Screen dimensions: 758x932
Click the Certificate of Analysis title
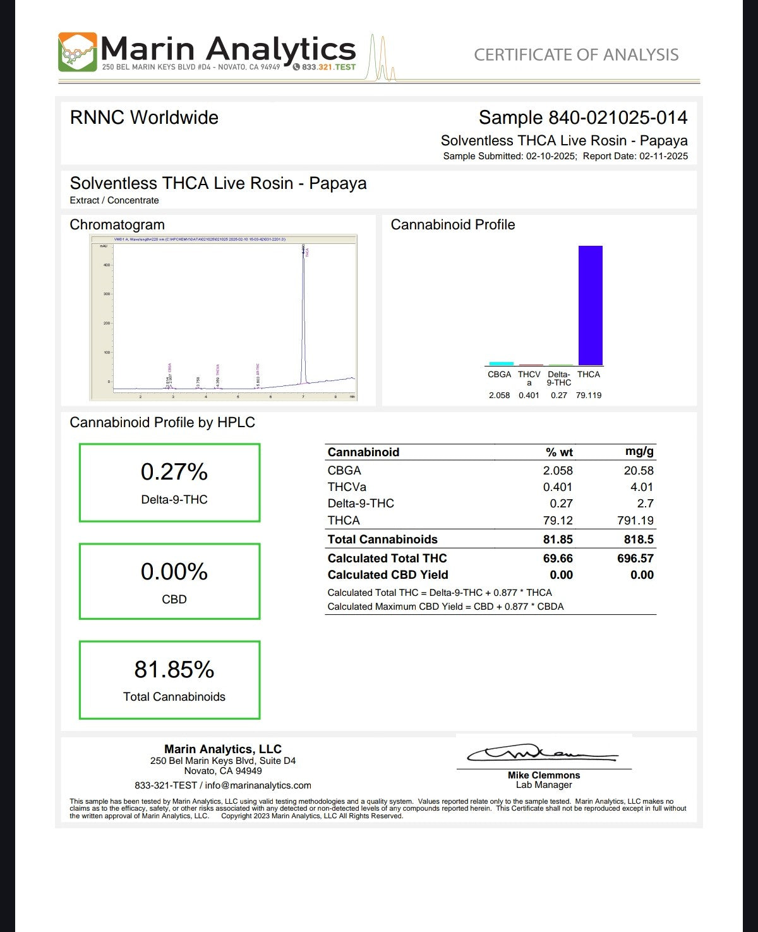coord(576,55)
